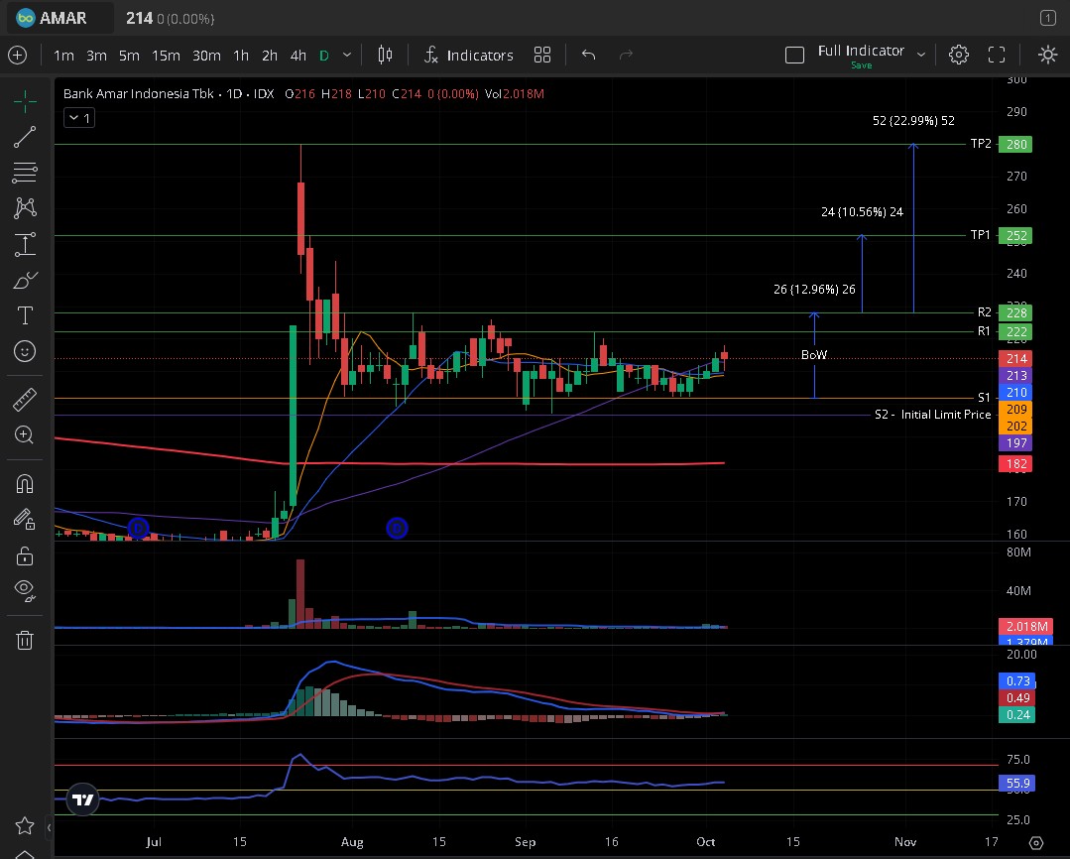Activate the zoom in tool
The height and width of the screenshot is (859, 1070).
click(x=26, y=434)
